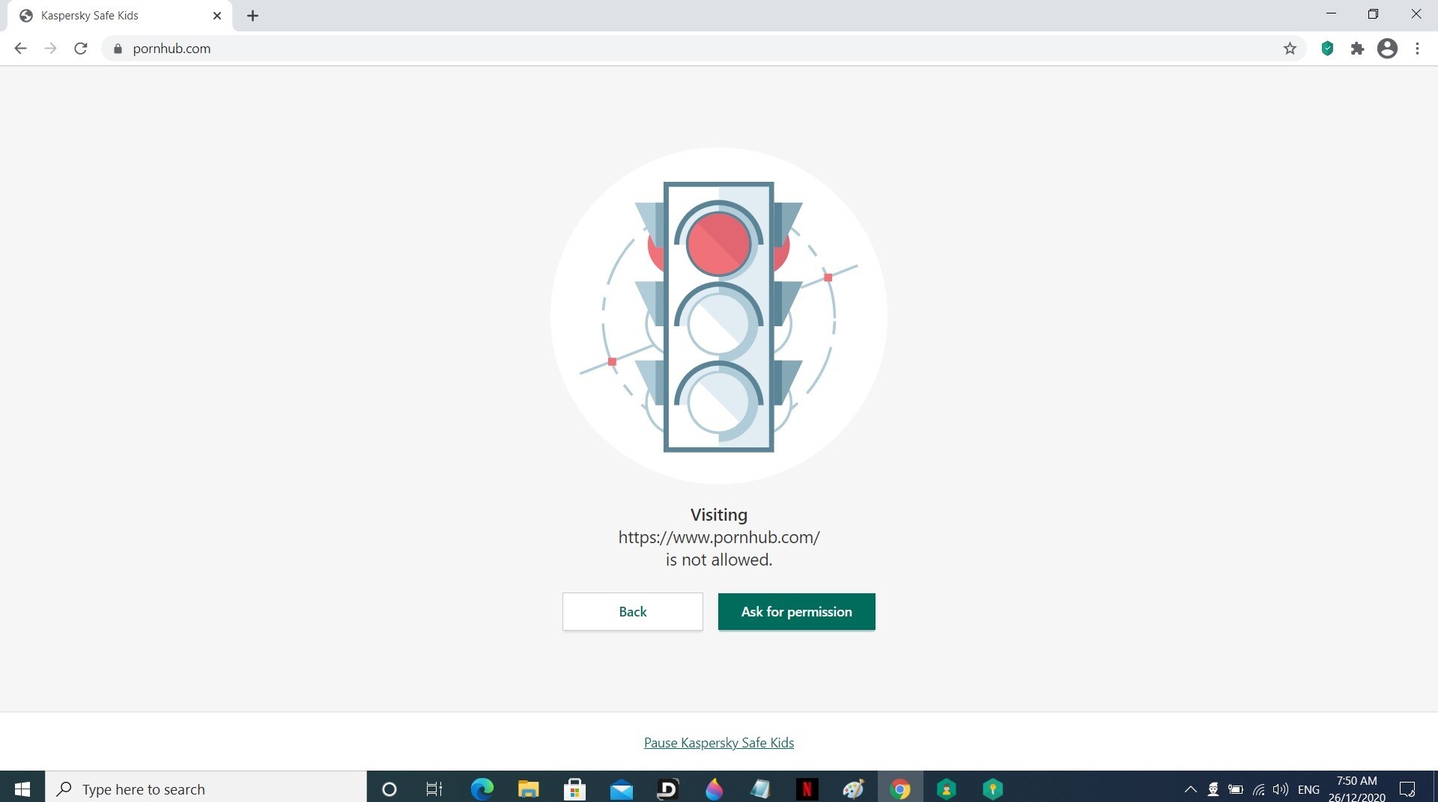Minimize the Chrome window
This screenshot has width=1438, height=802.
coord(1331,13)
